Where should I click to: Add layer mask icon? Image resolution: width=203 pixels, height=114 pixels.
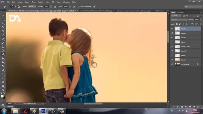(x=182, y=107)
